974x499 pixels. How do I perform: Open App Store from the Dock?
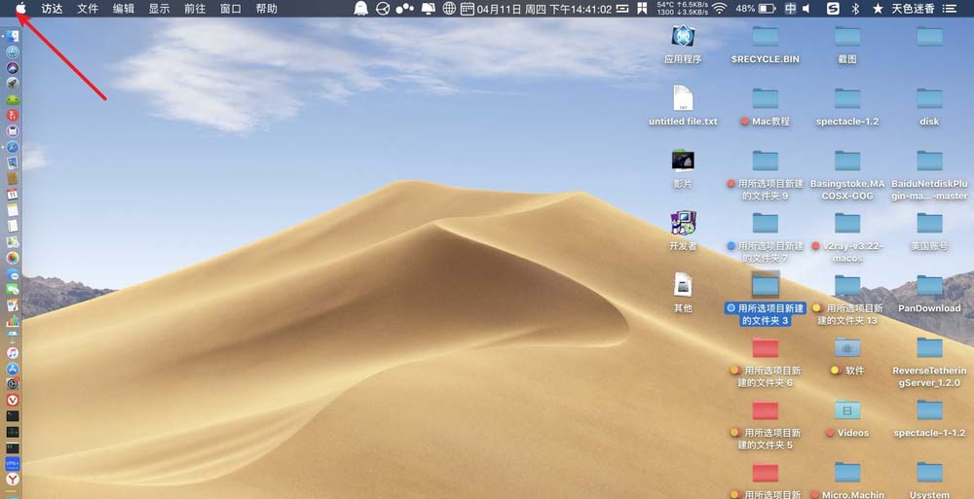pyautogui.click(x=13, y=369)
